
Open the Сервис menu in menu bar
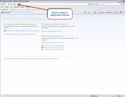coord(22,7)
